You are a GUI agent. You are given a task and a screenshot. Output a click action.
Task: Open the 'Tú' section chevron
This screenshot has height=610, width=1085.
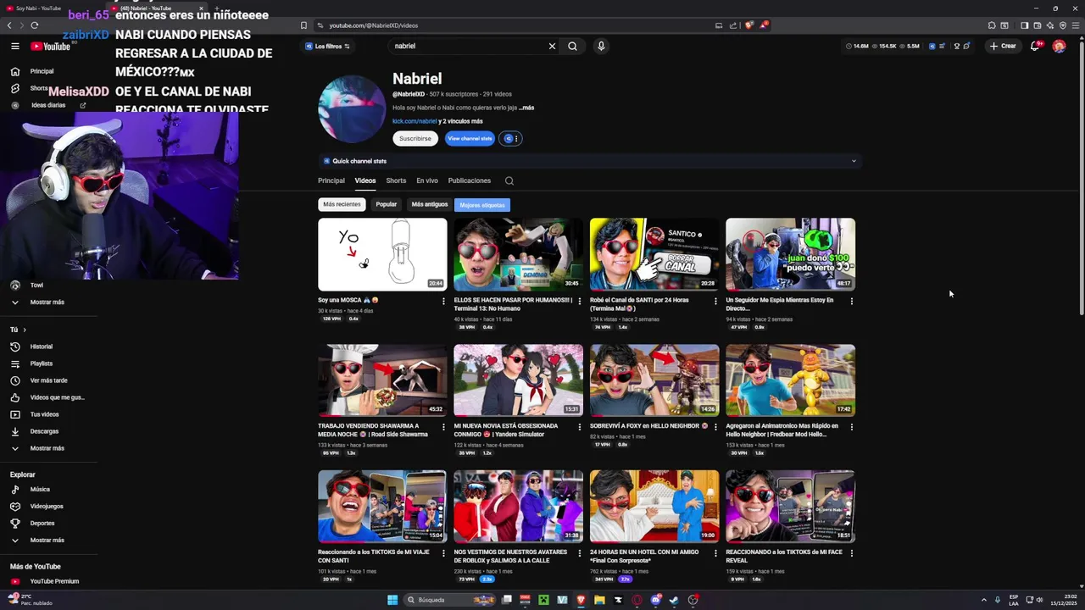[x=25, y=330]
